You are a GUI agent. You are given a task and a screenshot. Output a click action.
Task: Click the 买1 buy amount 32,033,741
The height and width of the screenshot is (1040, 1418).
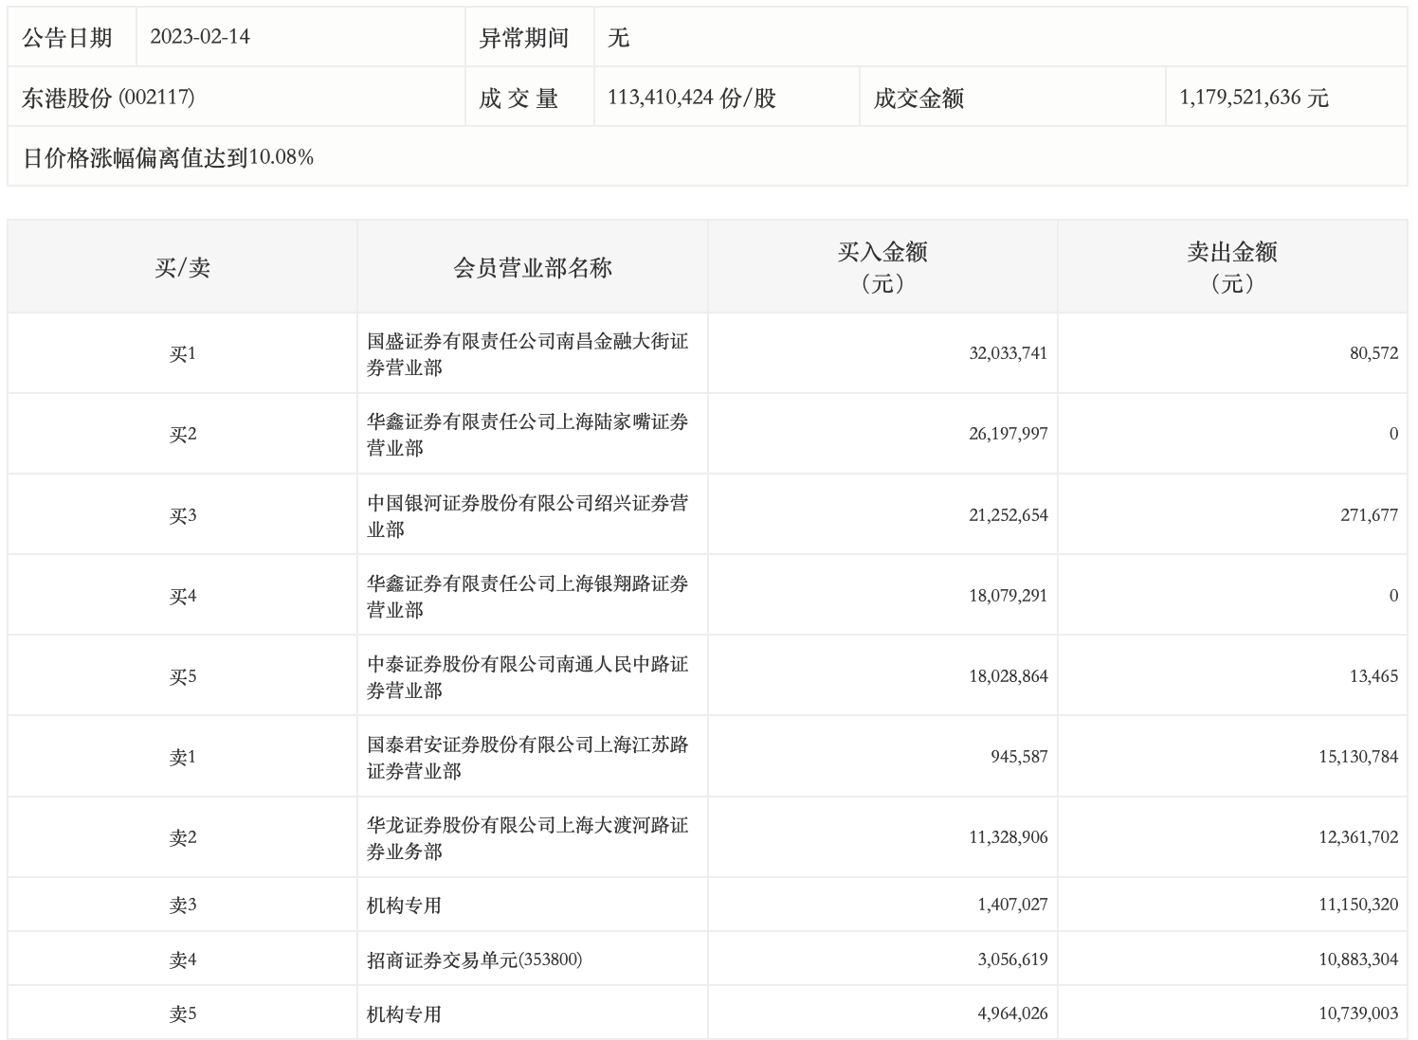(x=1008, y=353)
